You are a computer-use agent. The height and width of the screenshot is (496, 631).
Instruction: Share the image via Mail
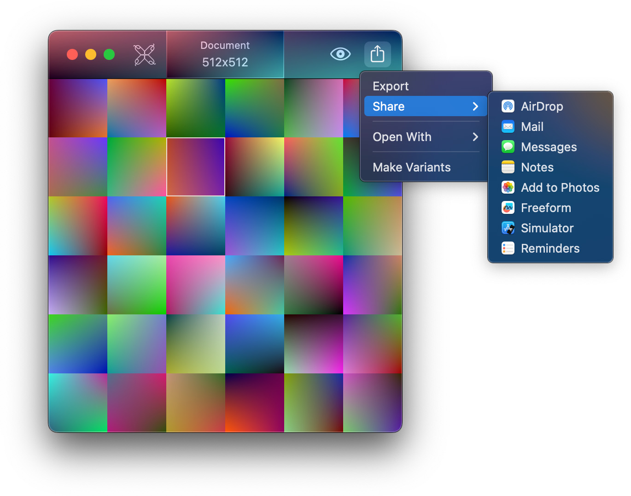[532, 127]
